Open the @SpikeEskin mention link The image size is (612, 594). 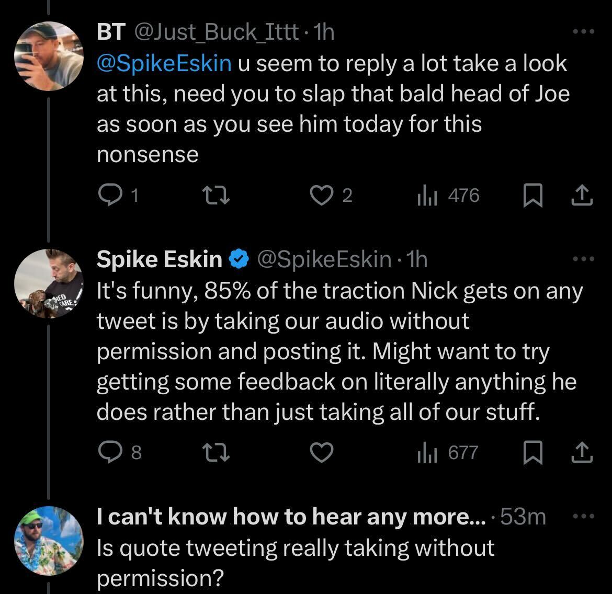[164, 63]
